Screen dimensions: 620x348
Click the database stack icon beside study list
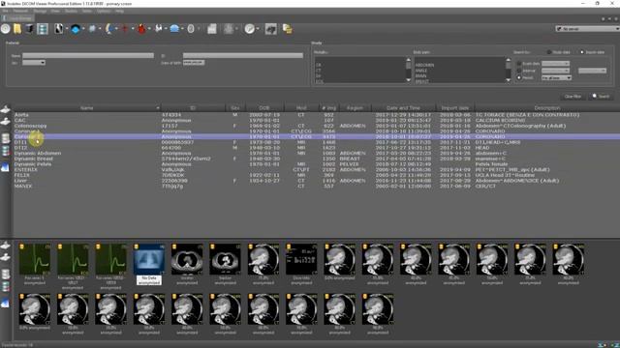pos(5,138)
